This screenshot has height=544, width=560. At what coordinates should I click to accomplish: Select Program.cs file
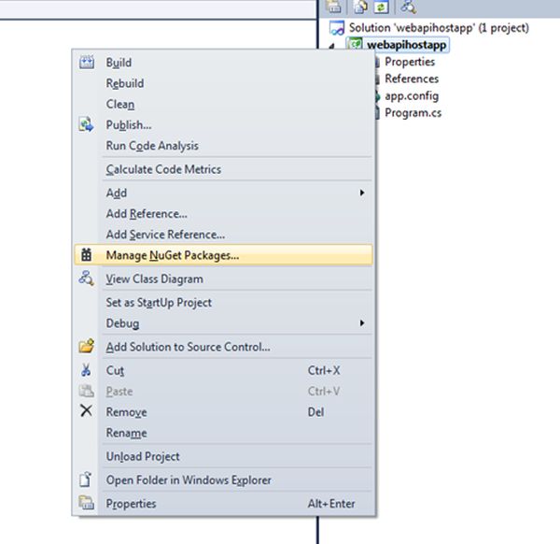click(x=413, y=113)
